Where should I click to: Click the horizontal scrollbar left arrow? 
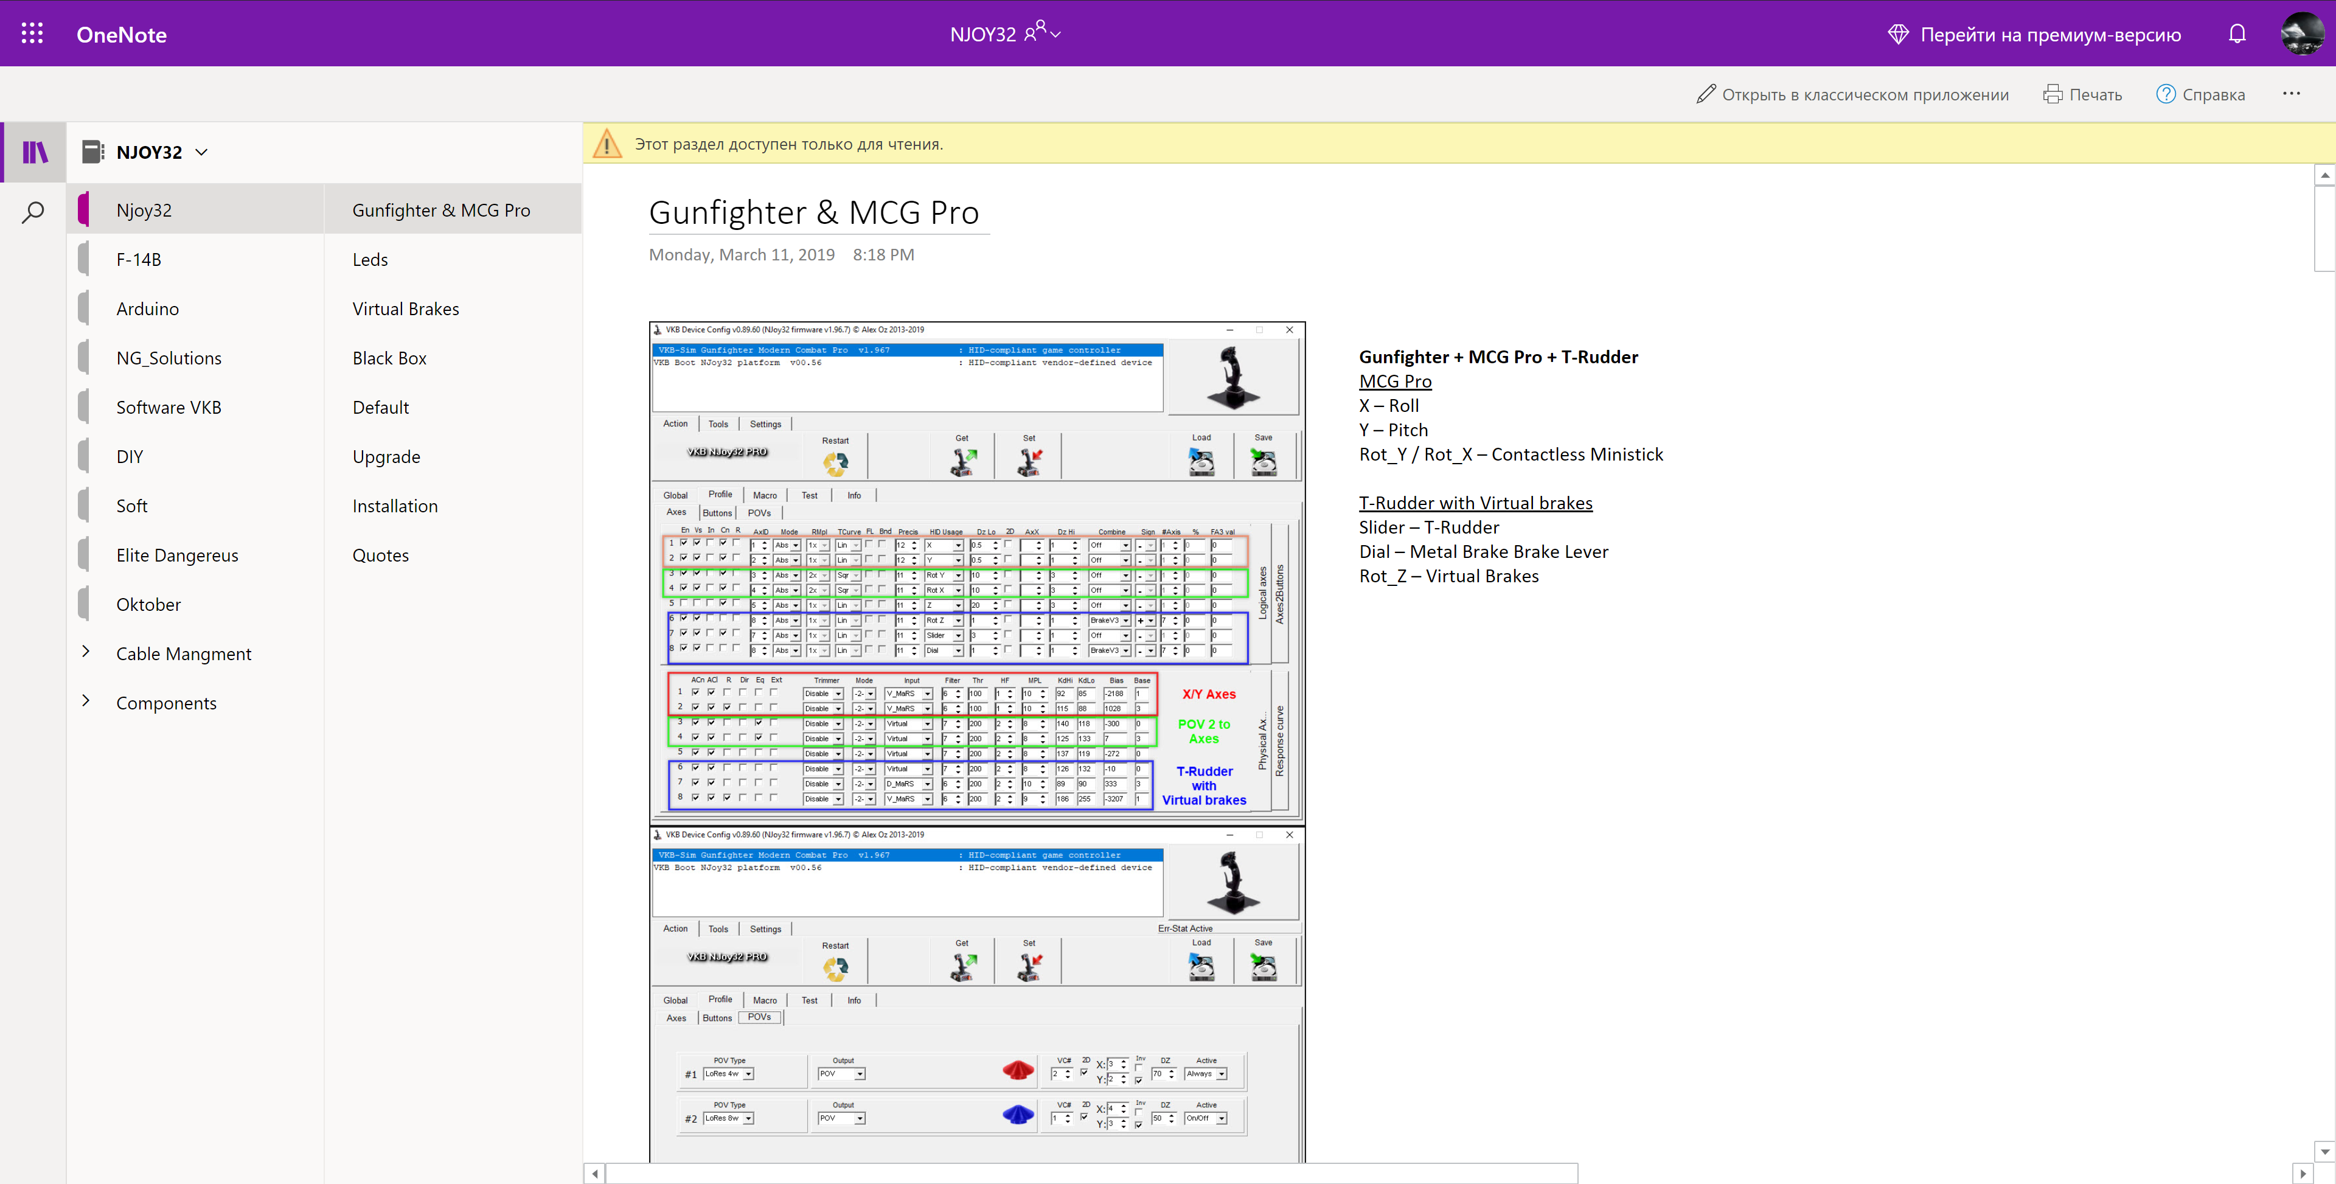[594, 1173]
